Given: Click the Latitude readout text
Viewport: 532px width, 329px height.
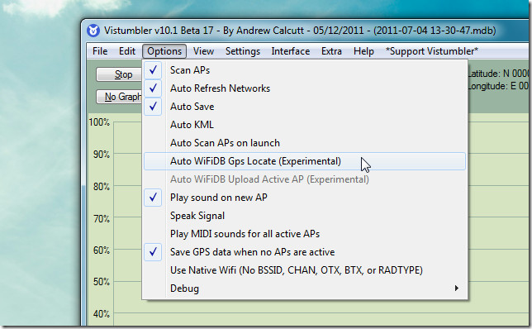Looking at the screenshot, I should click(498, 74).
